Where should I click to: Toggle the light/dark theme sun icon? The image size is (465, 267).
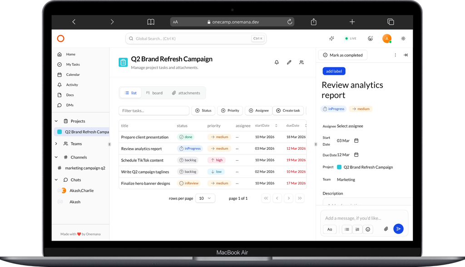pyautogui.click(x=403, y=39)
